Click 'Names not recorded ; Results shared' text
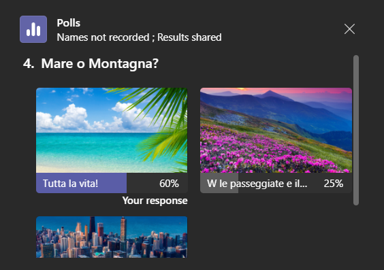Viewport: 384px width, 270px height. [x=139, y=37]
